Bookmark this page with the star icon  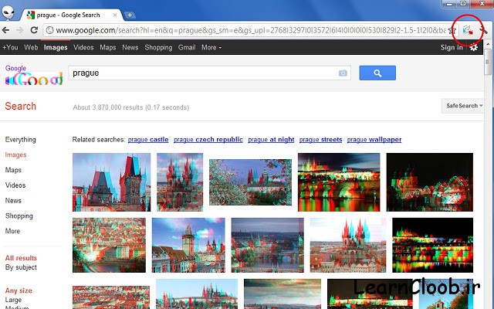[452, 30]
